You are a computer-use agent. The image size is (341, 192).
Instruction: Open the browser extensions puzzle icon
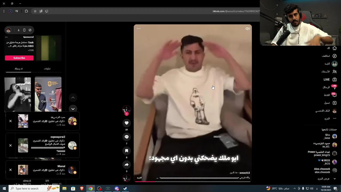point(26,11)
